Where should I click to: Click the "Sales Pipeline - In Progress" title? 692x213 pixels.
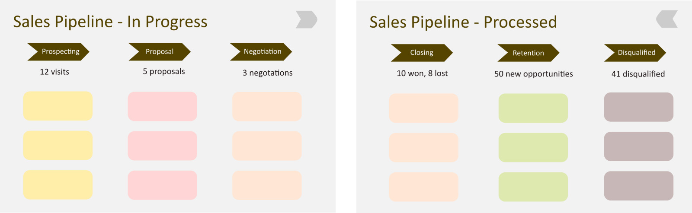[110, 22]
